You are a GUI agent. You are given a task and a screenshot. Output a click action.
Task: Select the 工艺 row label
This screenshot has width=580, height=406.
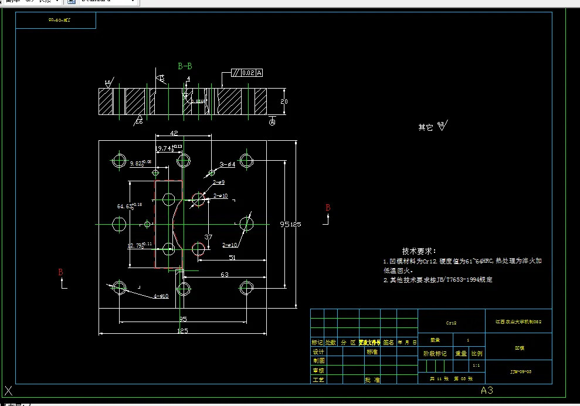(318, 380)
